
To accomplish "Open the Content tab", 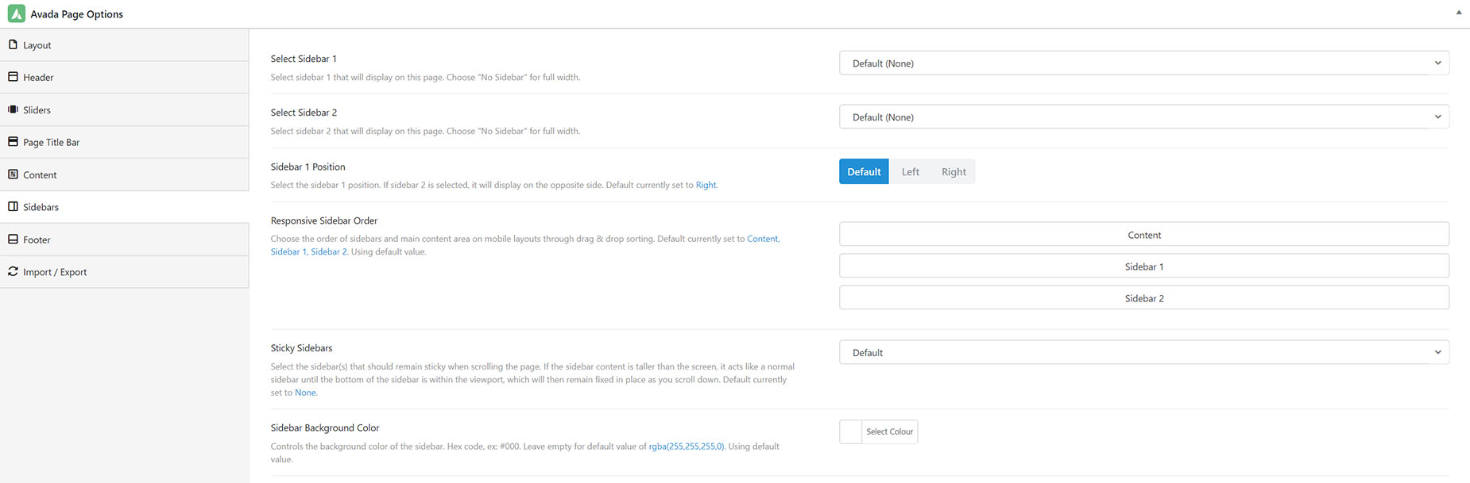I will 124,174.
